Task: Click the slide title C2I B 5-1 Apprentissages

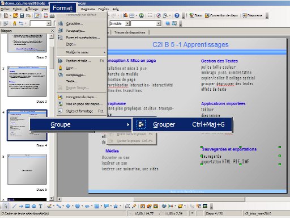Action: click(190, 45)
